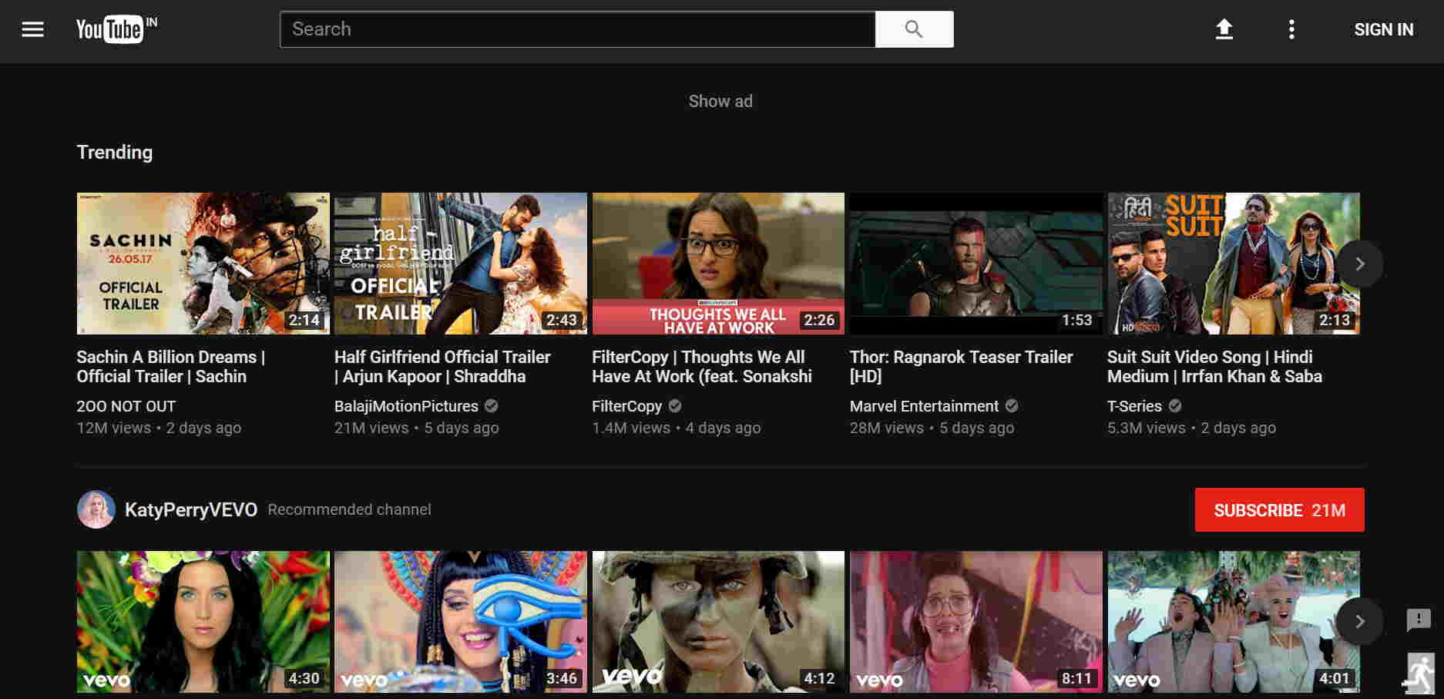1444x699 pixels.
Task: Open the 4:30 Katy Perry video thumbnail
Action: [203, 621]
